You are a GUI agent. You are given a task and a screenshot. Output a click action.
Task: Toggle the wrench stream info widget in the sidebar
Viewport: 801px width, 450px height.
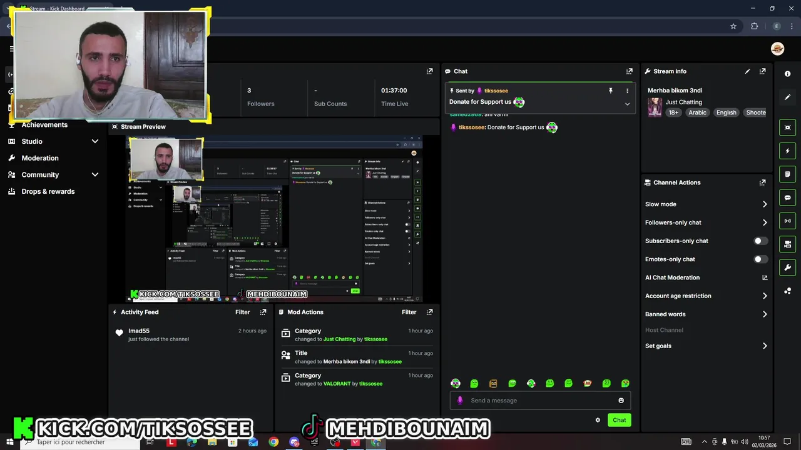coord(787,267)
